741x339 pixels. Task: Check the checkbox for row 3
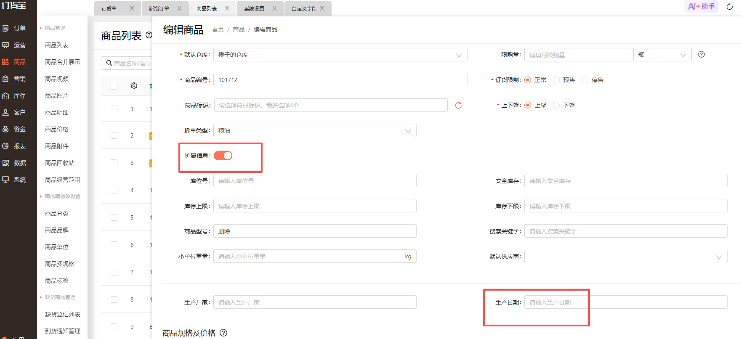click(114, 163)
